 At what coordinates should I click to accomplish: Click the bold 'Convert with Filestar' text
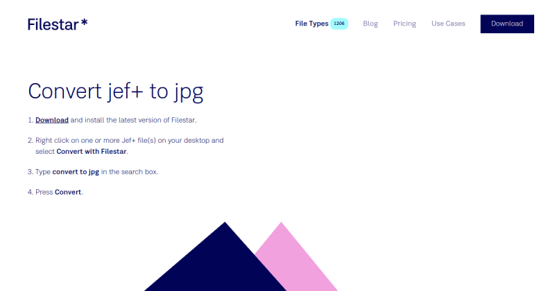pyautogui.click(x=92, y=151)
